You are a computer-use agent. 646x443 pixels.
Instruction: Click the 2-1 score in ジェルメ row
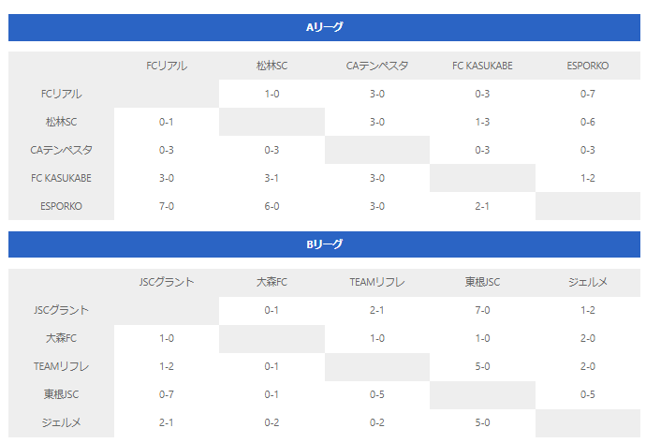[167, 422]
